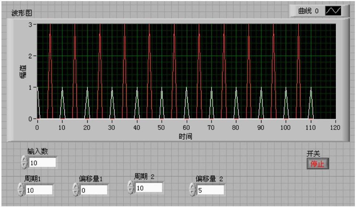Click the 波形图 chart title label

point(21,13)
